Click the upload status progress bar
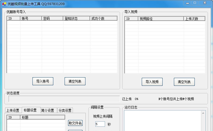213x131 pixels. point(64,99)
